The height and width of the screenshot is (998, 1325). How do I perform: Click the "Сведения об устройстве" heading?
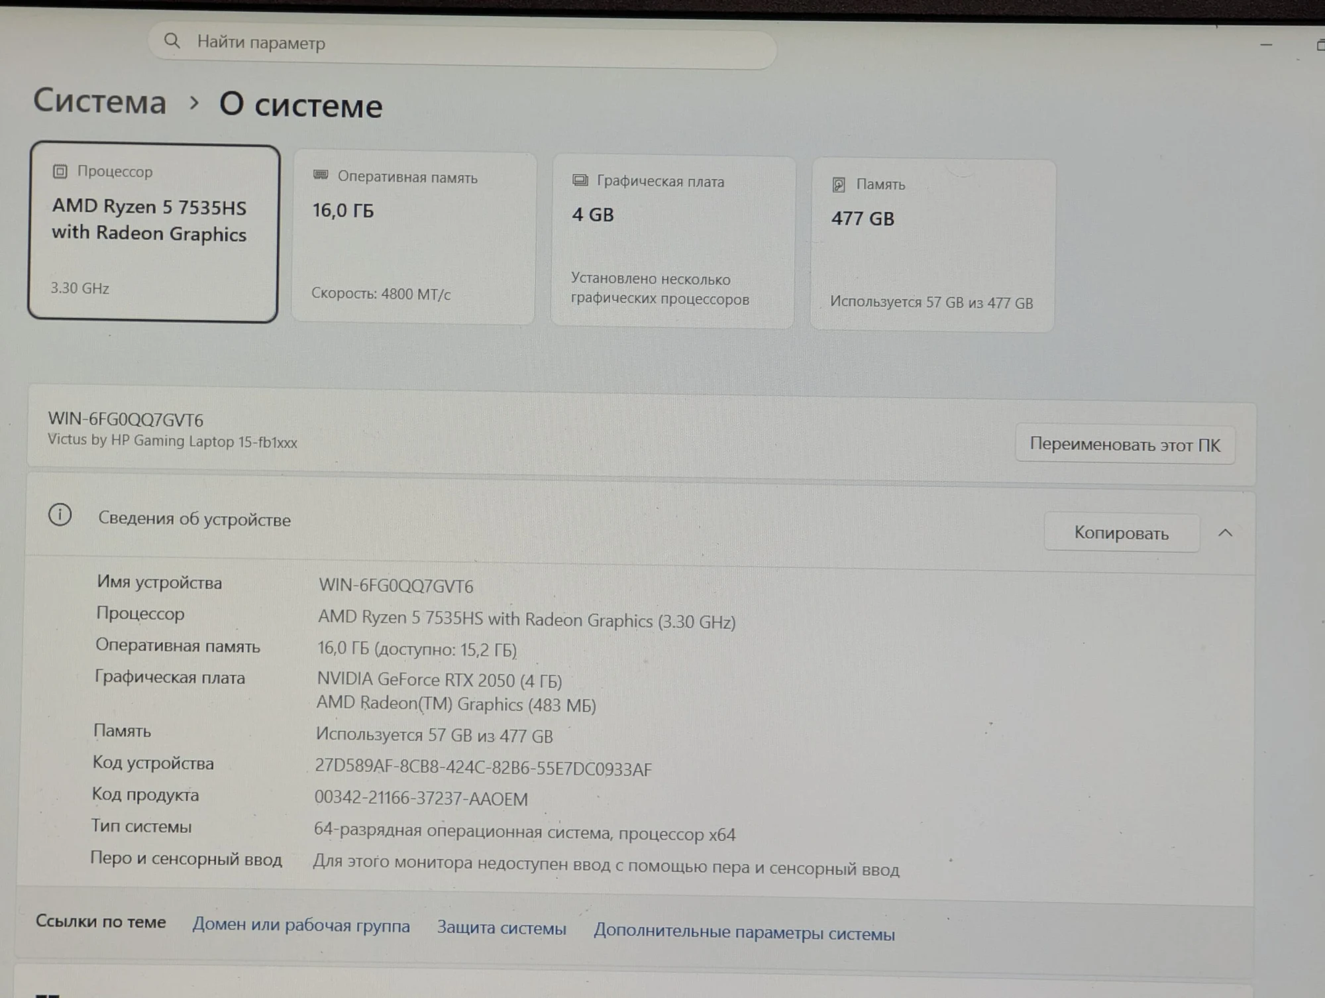coord(194,519)
